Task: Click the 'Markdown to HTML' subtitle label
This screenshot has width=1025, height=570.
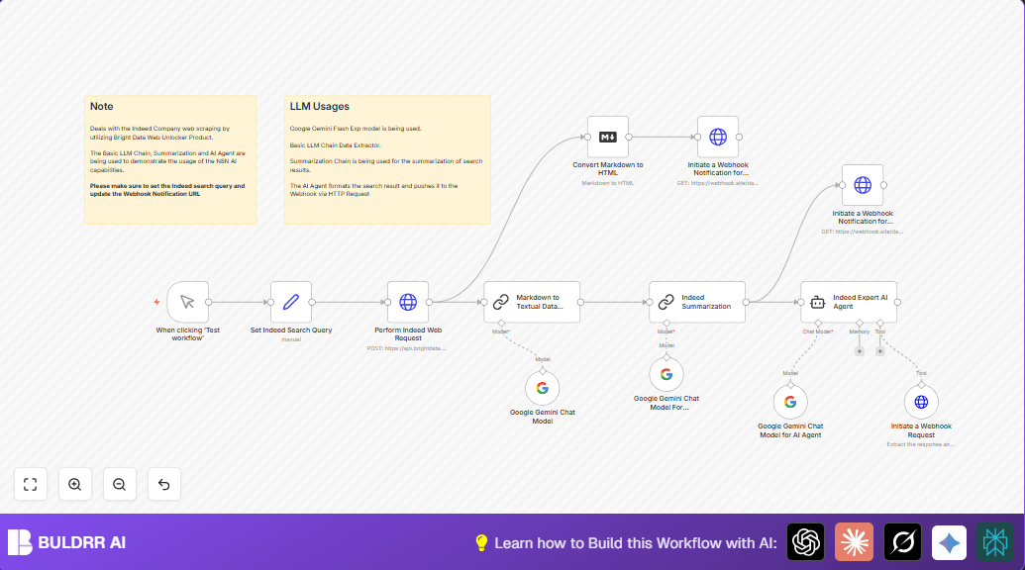Action: [608, 183]
